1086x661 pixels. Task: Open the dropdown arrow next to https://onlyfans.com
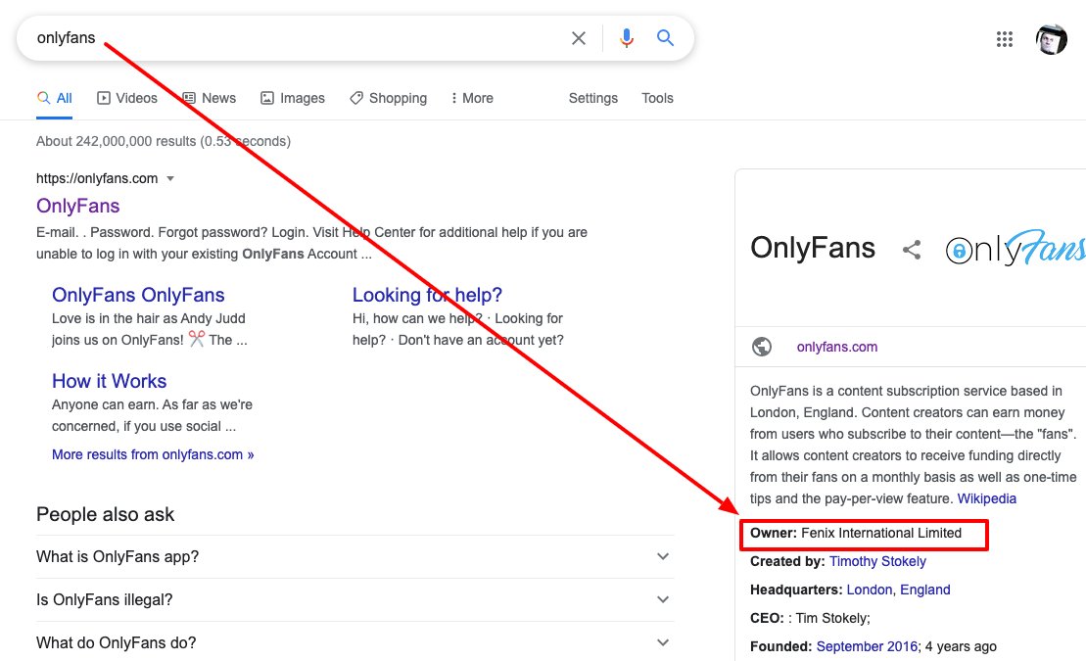(170, 179)
